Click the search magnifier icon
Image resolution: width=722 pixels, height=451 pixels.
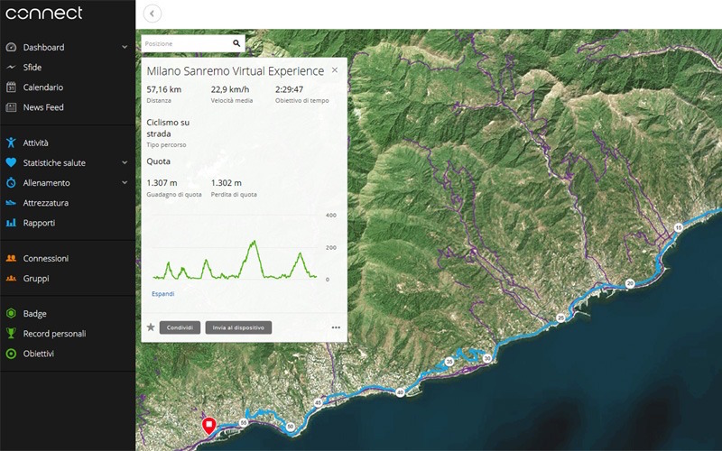coord(236,43)
